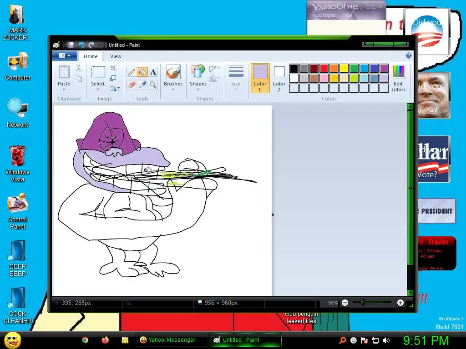466x349 pixels.
Task: Open the Help menu in Yahoo Messenger
Action: click(x=347, y=15)
